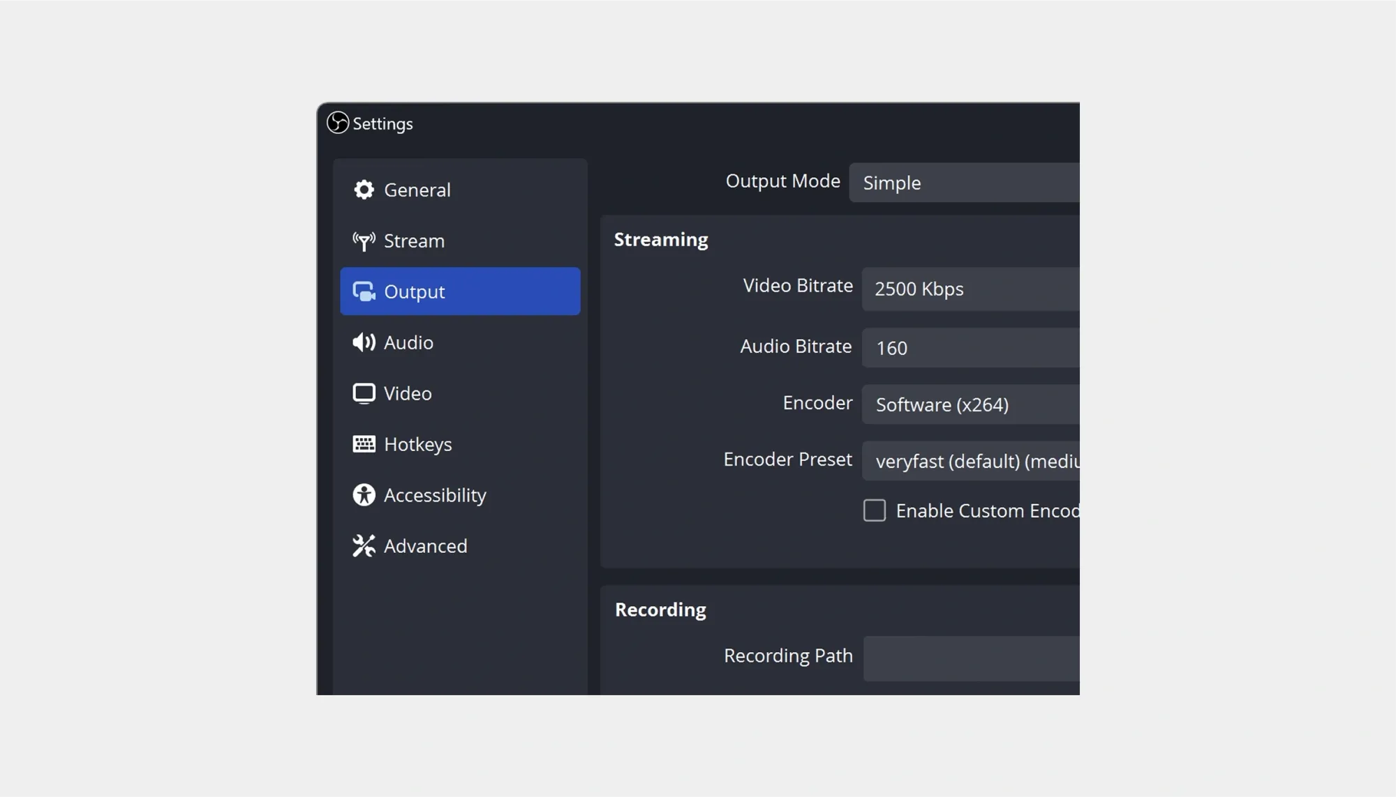This screenshot has width=1396, height=797.
Task: Select the Advanced settings label
Action: [x=425, y=546]
